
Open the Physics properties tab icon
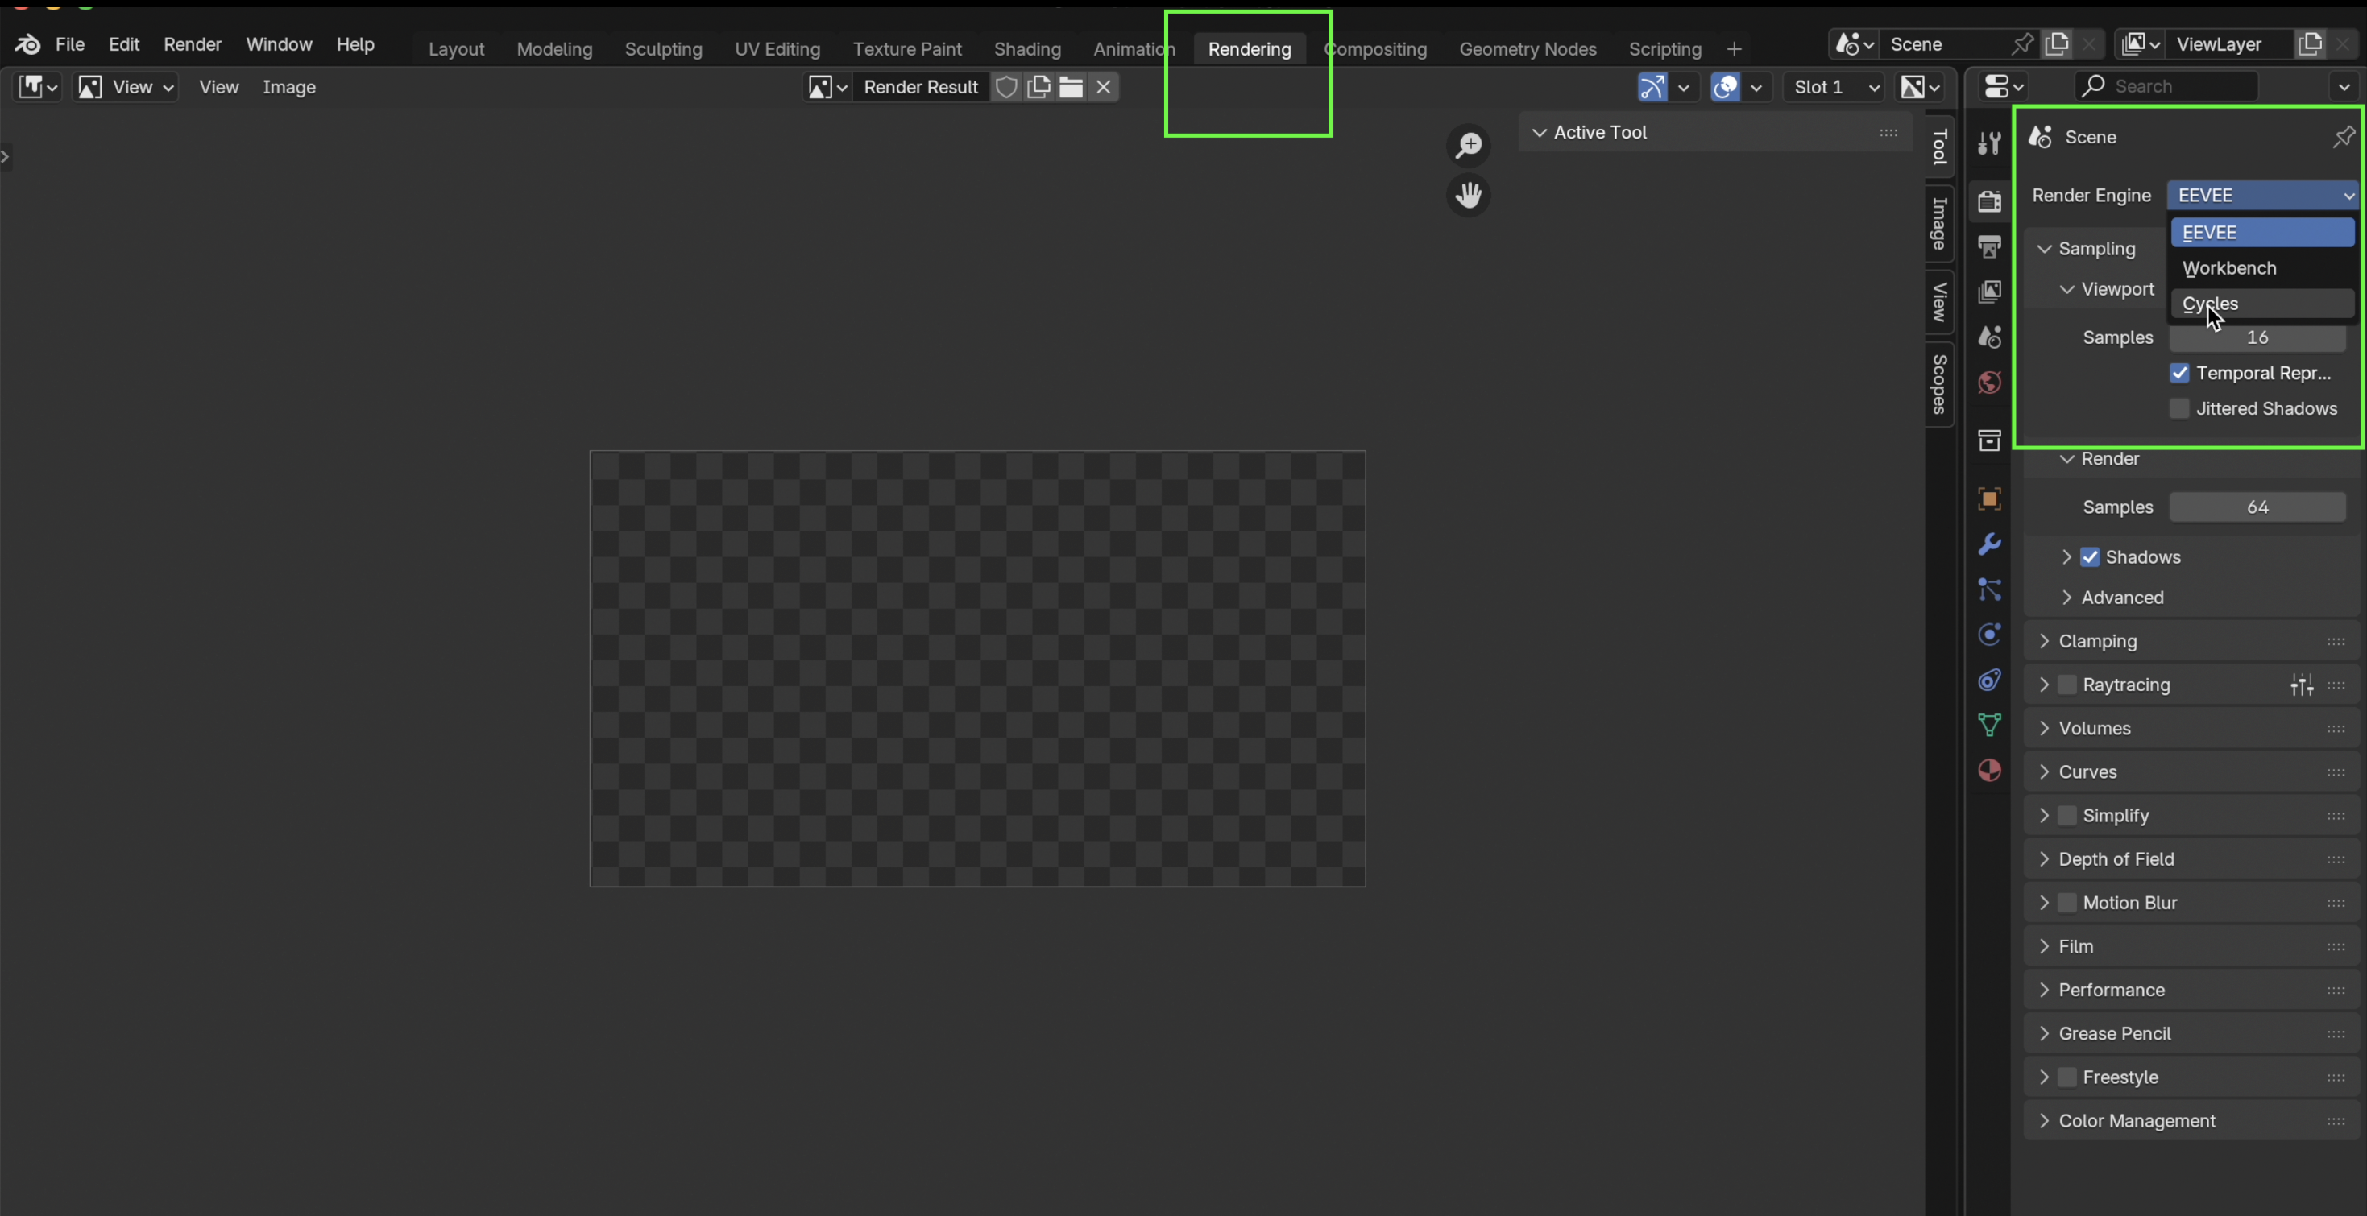(x=1989, y=635)
